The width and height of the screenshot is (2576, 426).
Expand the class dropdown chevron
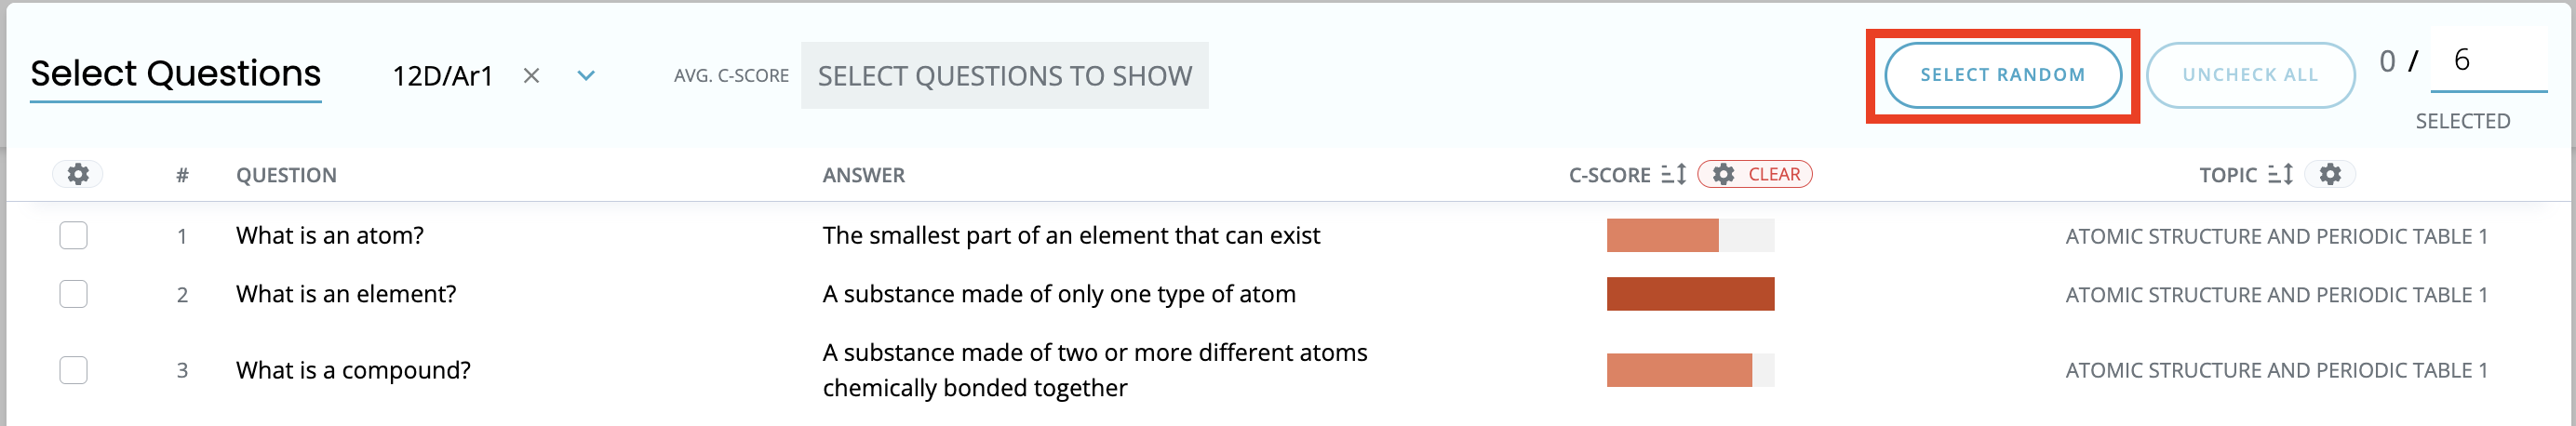(586, 76)
